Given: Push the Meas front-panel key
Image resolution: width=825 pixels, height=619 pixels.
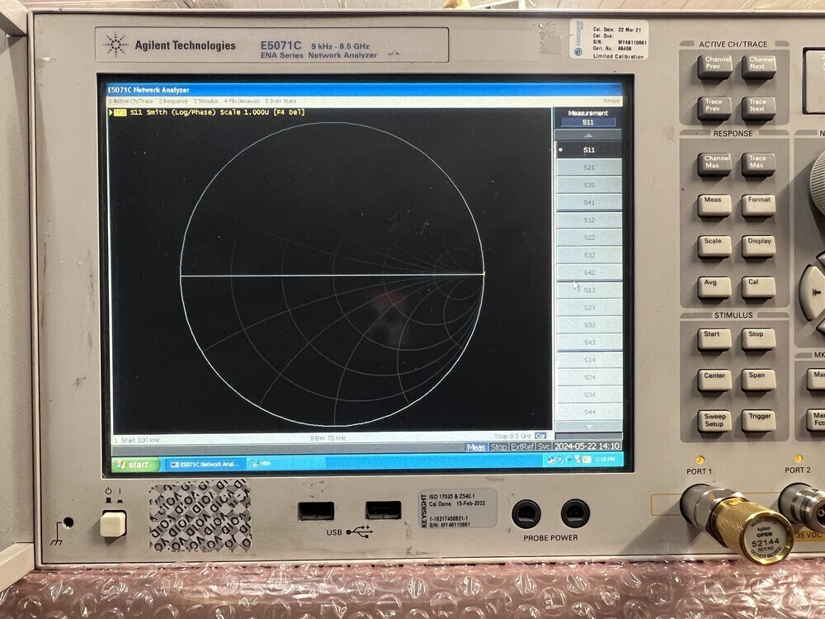Looking at the screenshot, I should (714, 206).
